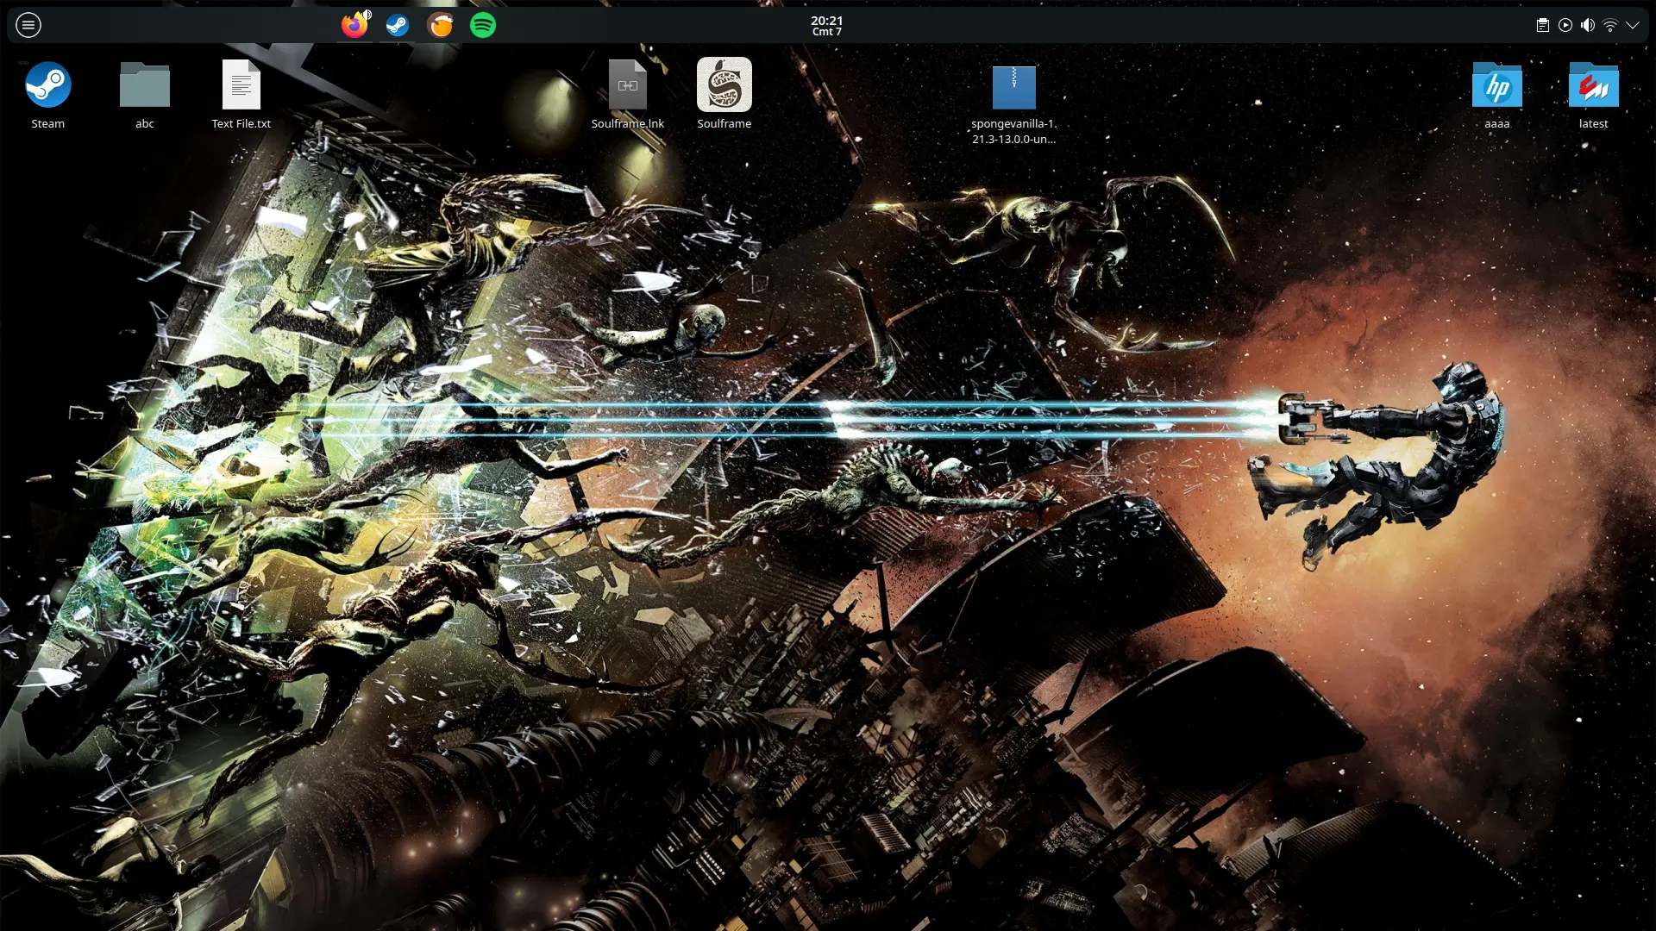Click the 'Soulframe.lnk' file name label
This screenshot has width=1656, height=931.
pyautogui.click(x=628, y=123)
